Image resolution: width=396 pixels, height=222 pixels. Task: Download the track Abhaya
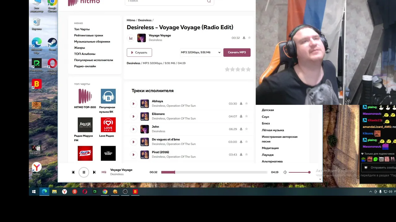coord(241,104)
